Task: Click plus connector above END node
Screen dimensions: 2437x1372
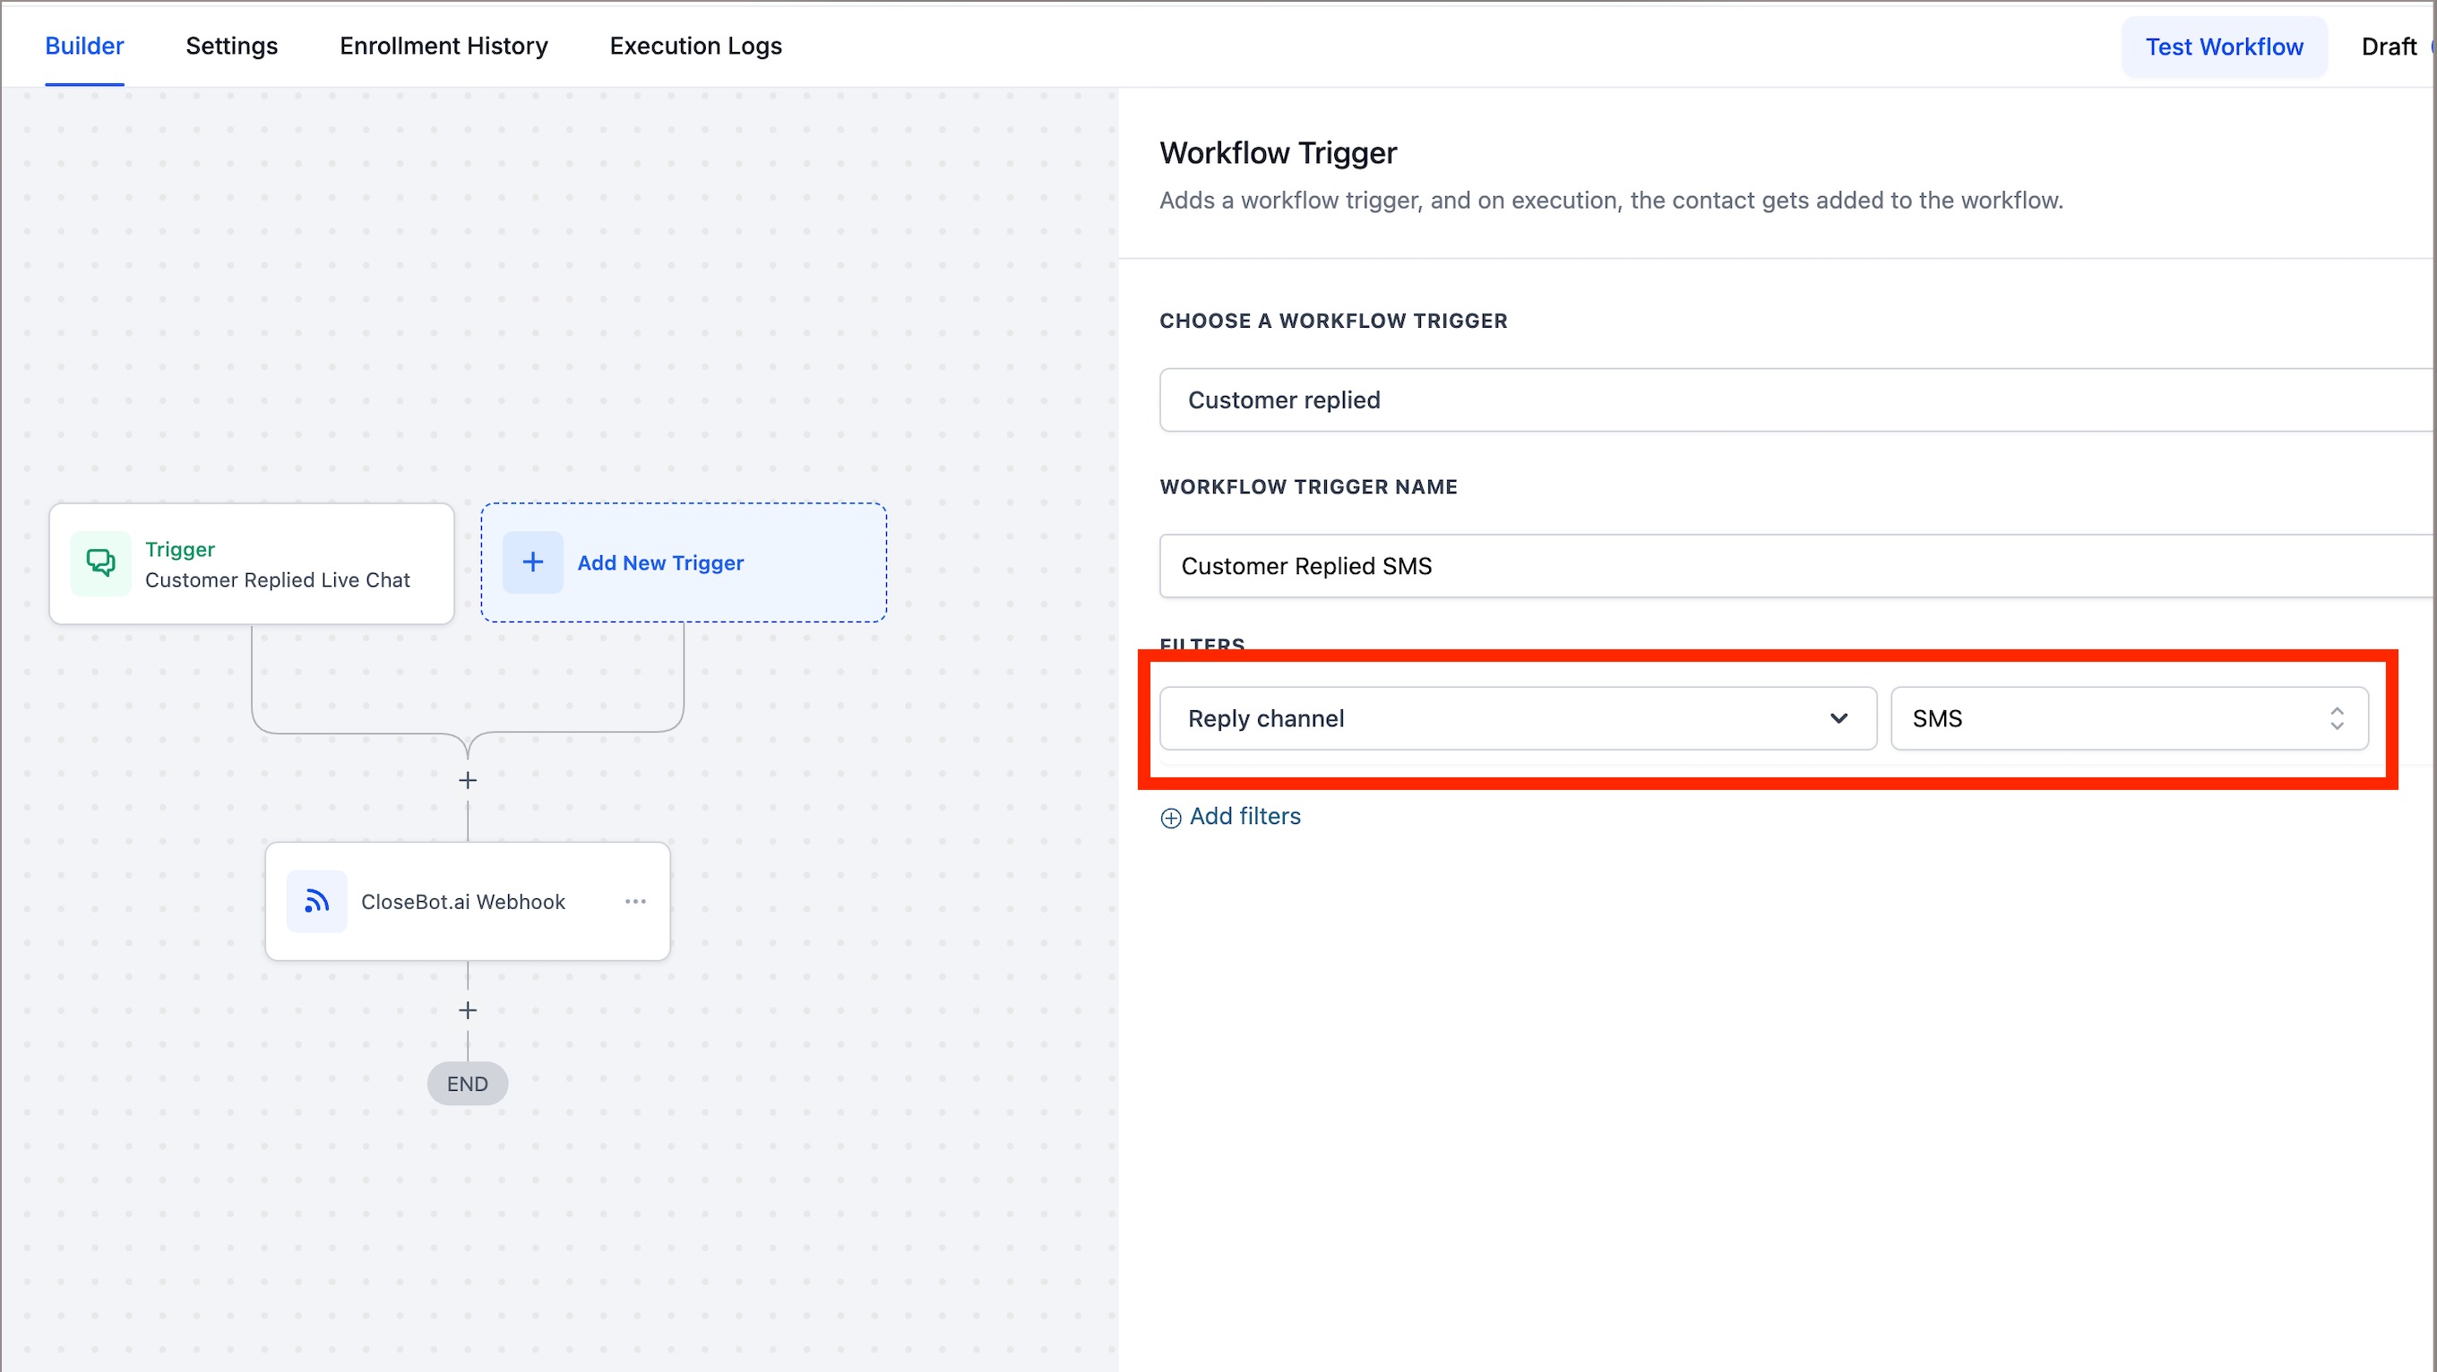Action: tap(468, 1010)
